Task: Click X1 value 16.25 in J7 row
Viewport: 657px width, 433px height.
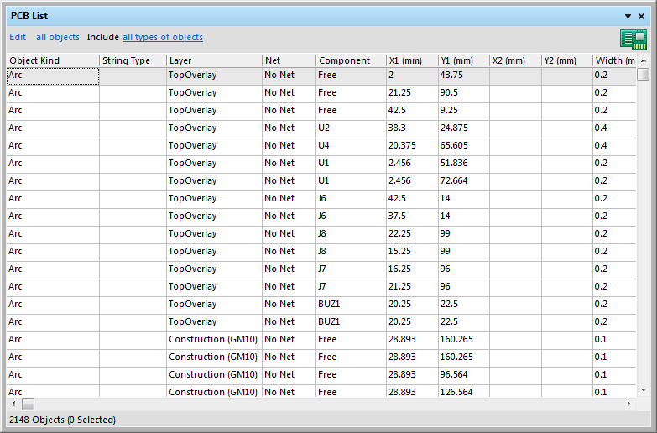Action: (412, 269)
